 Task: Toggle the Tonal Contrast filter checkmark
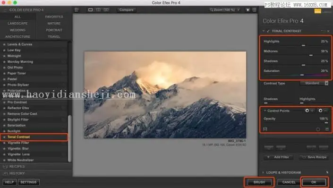pyautogui.click(x=268, y=31)
